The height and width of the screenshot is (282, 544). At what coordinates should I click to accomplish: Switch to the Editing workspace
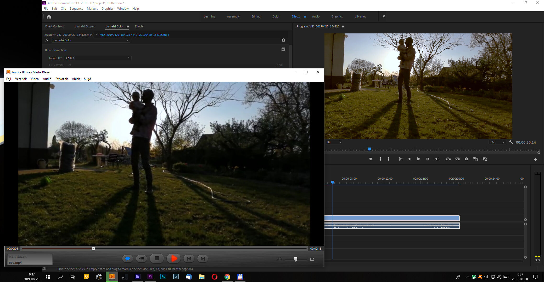click(x=256, y=16)
